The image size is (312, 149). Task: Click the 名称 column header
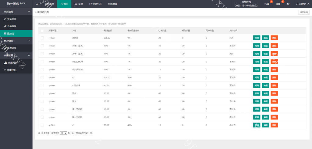pyautogui.click(x=74, y=31)
